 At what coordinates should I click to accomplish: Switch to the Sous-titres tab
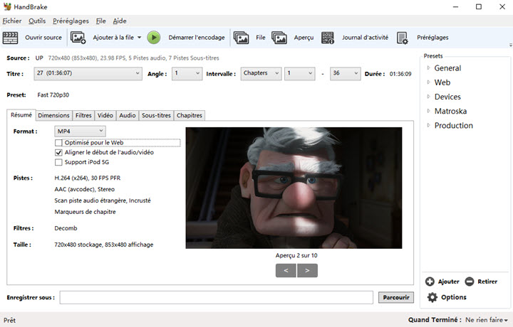(156, 116)
